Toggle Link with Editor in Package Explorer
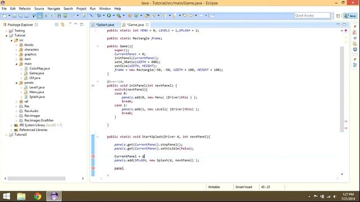This screenshot has height=202, width=360. point(62,25)
